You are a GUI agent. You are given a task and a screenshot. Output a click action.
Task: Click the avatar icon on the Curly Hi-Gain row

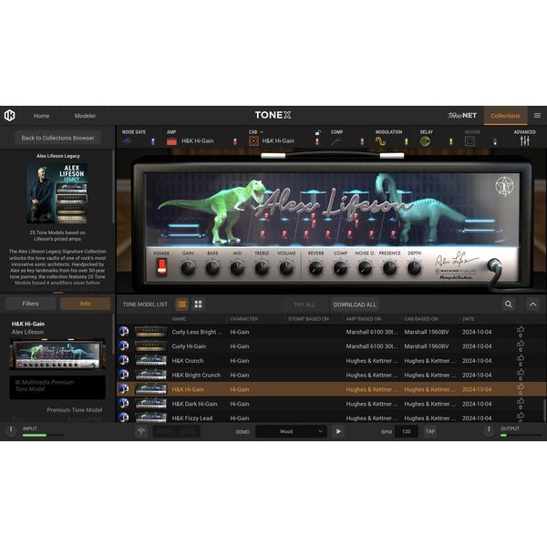(x=123, y=346)
